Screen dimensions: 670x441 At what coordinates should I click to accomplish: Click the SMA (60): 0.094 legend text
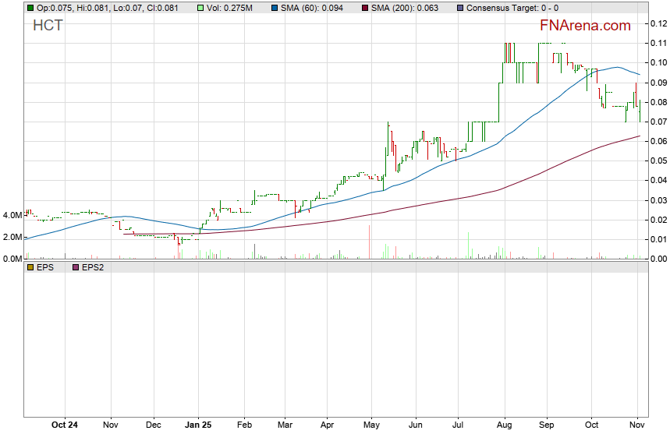312,8
